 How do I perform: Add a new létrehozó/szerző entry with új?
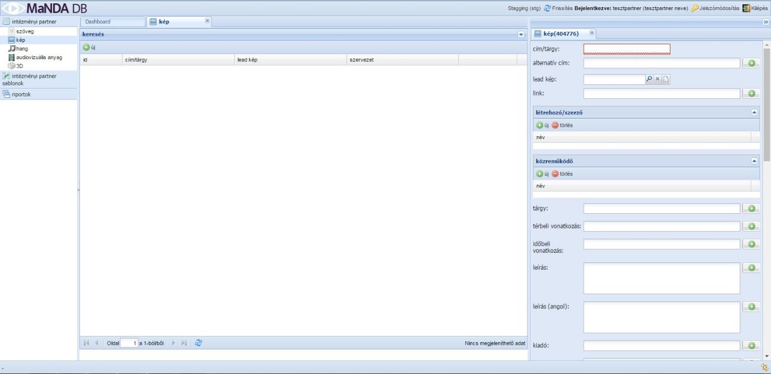542,125
